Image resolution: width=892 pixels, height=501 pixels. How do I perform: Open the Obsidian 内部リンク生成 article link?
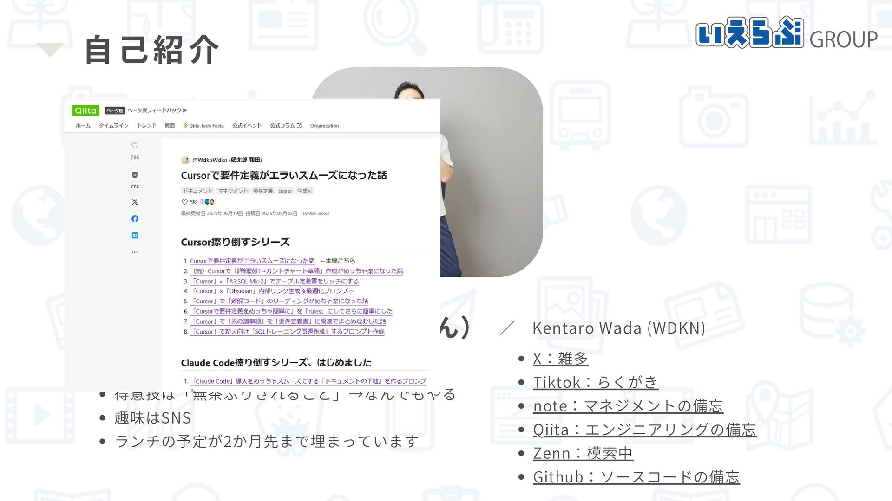(x=273, y=291)
